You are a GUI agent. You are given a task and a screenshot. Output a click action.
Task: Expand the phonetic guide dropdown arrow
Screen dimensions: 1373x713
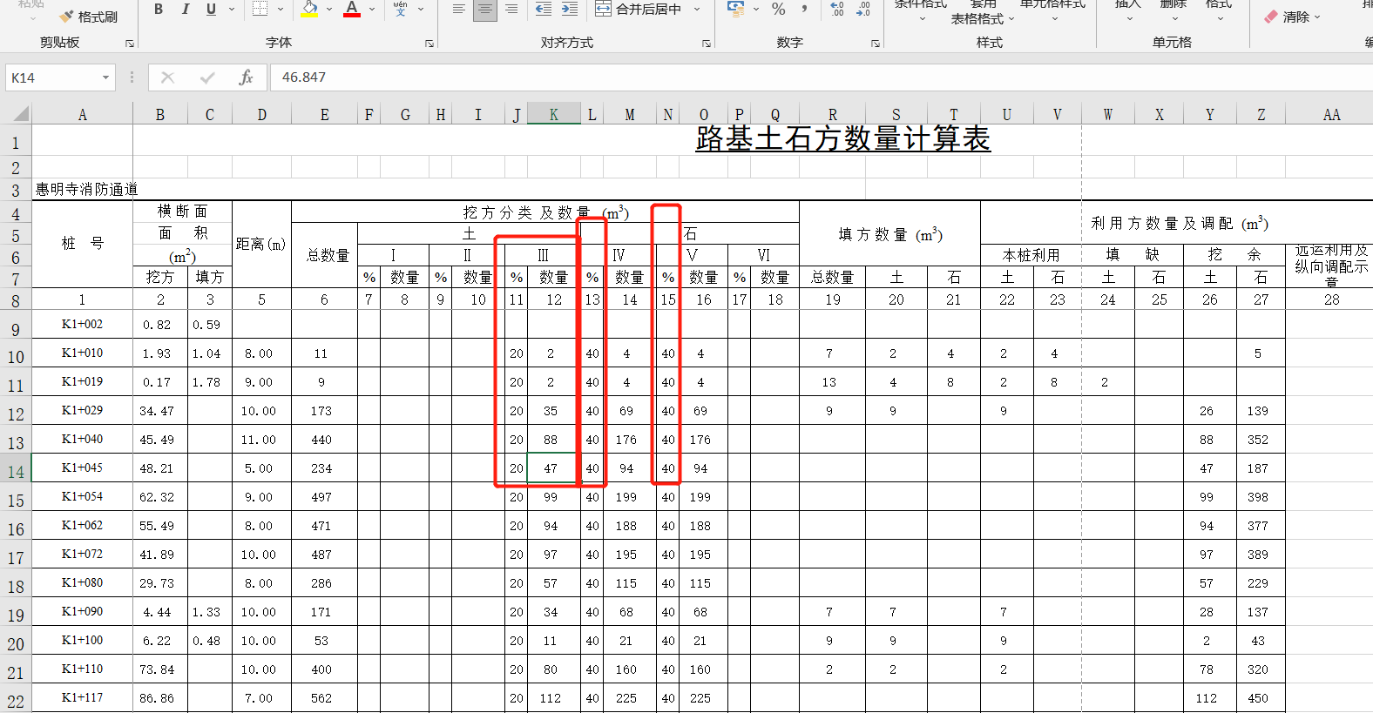(x=421, y=9)
